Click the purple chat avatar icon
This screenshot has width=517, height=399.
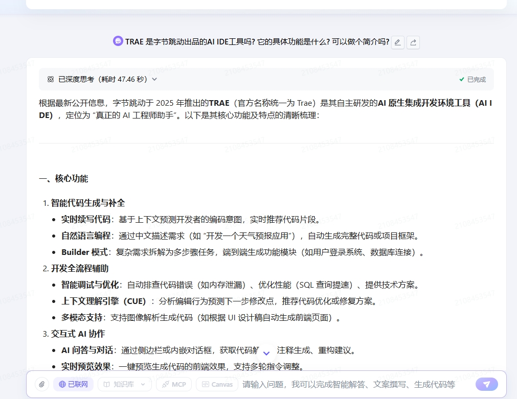pyautogui.click(x=118, y=41)
